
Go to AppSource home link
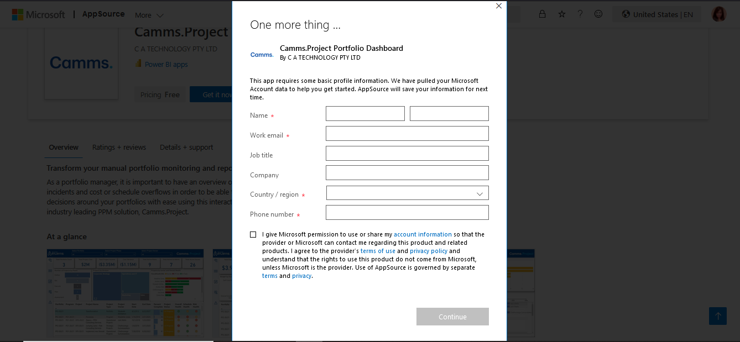[103, 14]
